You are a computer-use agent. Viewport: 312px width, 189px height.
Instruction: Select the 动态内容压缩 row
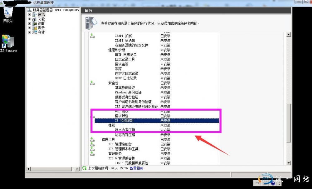click(x=125, y=135)
